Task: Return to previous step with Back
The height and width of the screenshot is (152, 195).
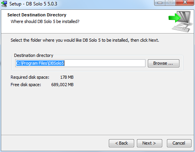Action: [121, 143]
